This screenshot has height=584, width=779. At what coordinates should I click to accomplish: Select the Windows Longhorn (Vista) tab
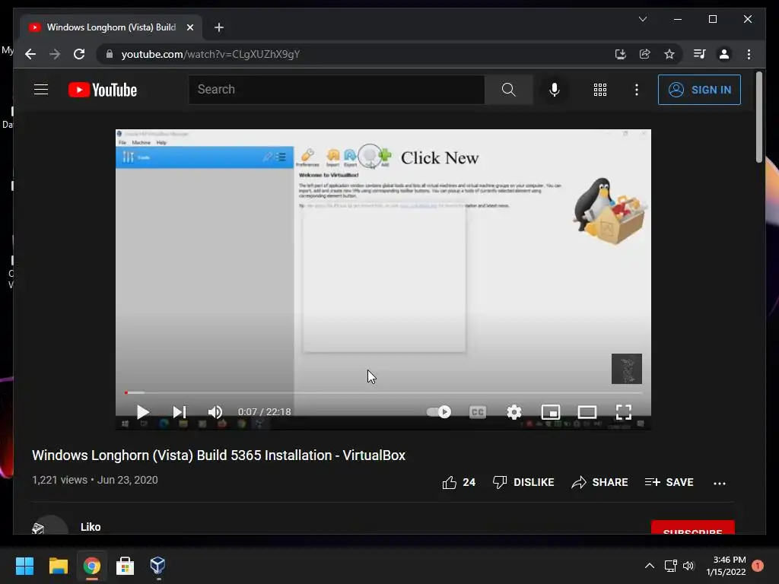click(111, 27)
